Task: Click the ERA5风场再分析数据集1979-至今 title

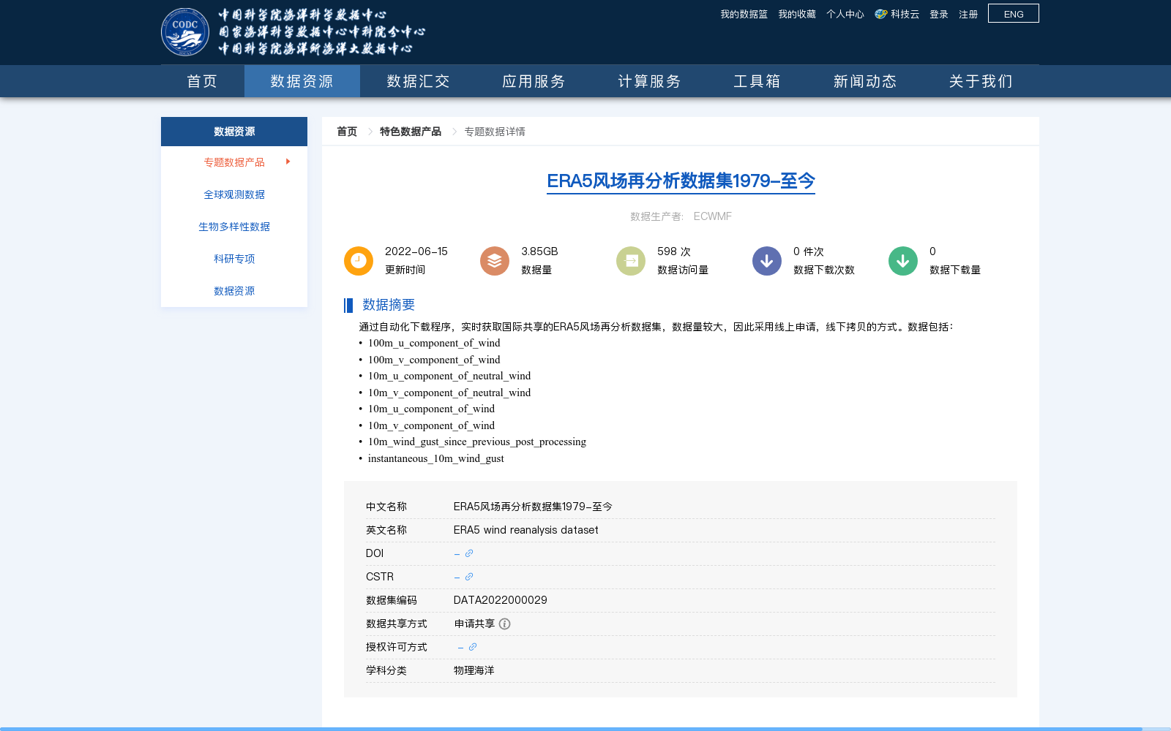Action: [x=681, y=181]
